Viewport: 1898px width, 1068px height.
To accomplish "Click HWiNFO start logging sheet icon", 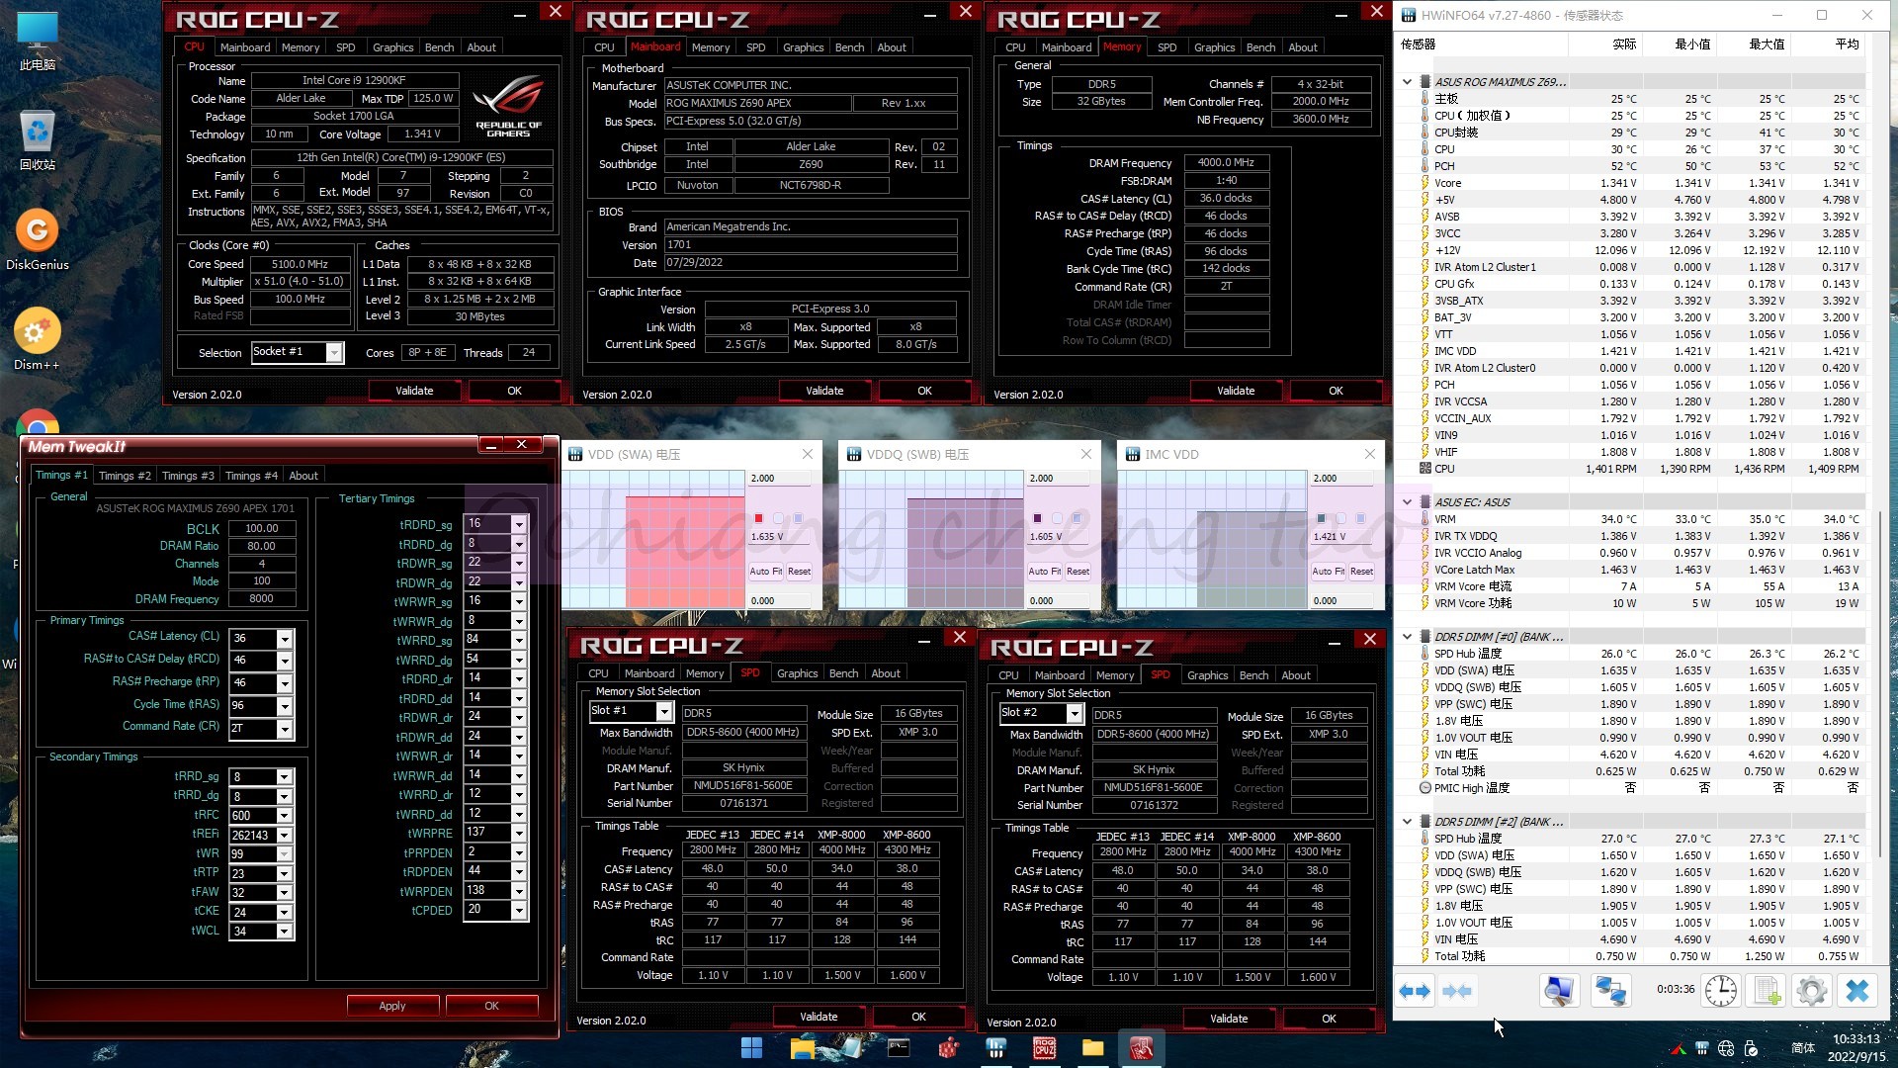I will tap(1768, 991).
